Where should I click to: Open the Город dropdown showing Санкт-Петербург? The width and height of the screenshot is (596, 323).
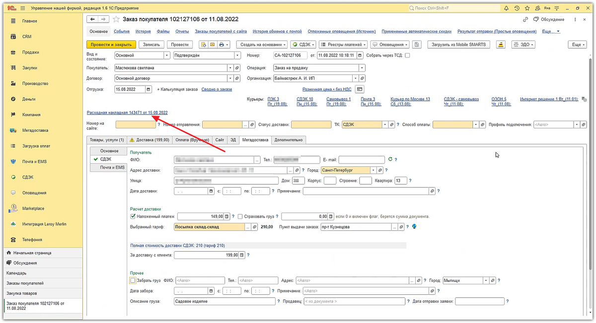tap(373, 170)
